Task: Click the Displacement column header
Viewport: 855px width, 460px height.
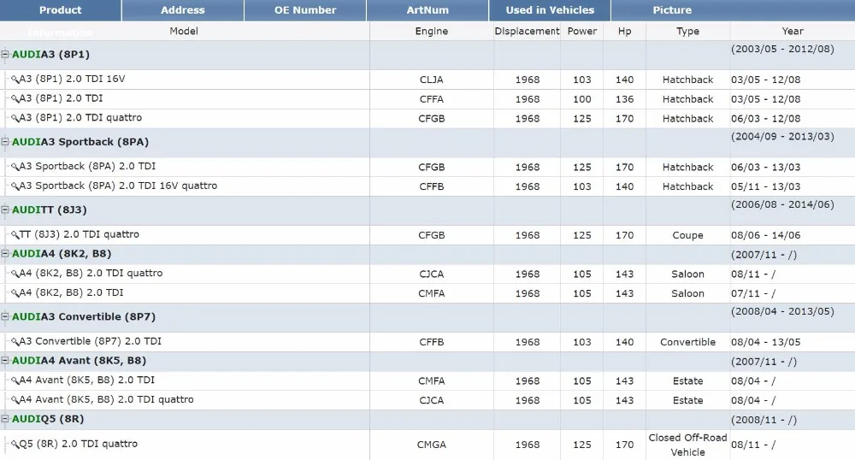Action: click(x=527, y=31)
